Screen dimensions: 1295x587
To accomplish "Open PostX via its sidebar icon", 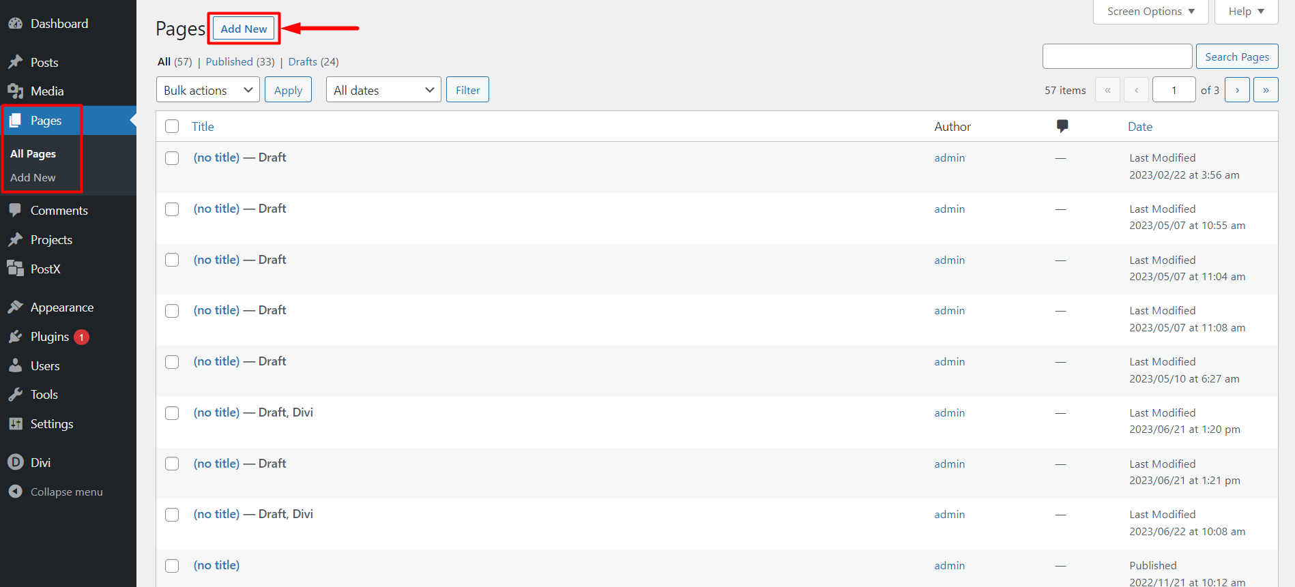I will click(x=15, y=269).
